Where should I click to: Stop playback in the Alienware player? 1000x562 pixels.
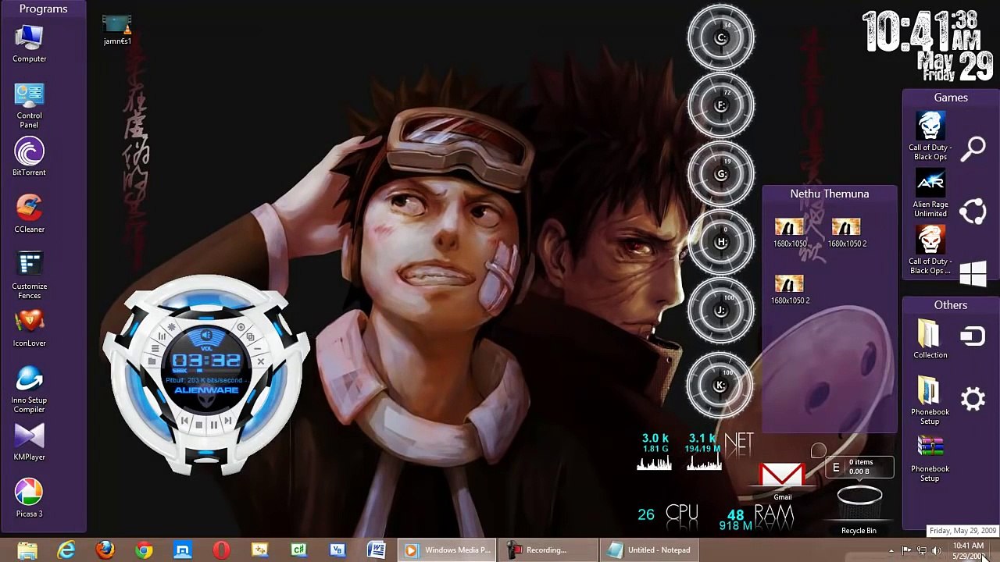coord(198,425)
